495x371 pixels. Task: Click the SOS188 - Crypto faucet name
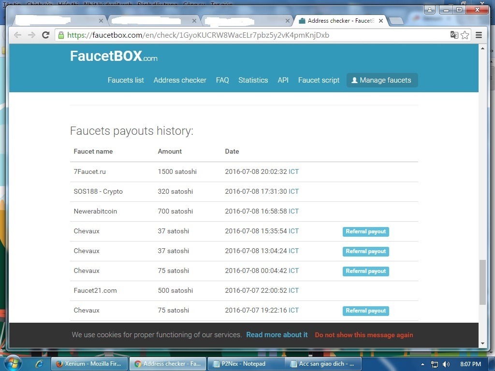[x=98, y=191]
